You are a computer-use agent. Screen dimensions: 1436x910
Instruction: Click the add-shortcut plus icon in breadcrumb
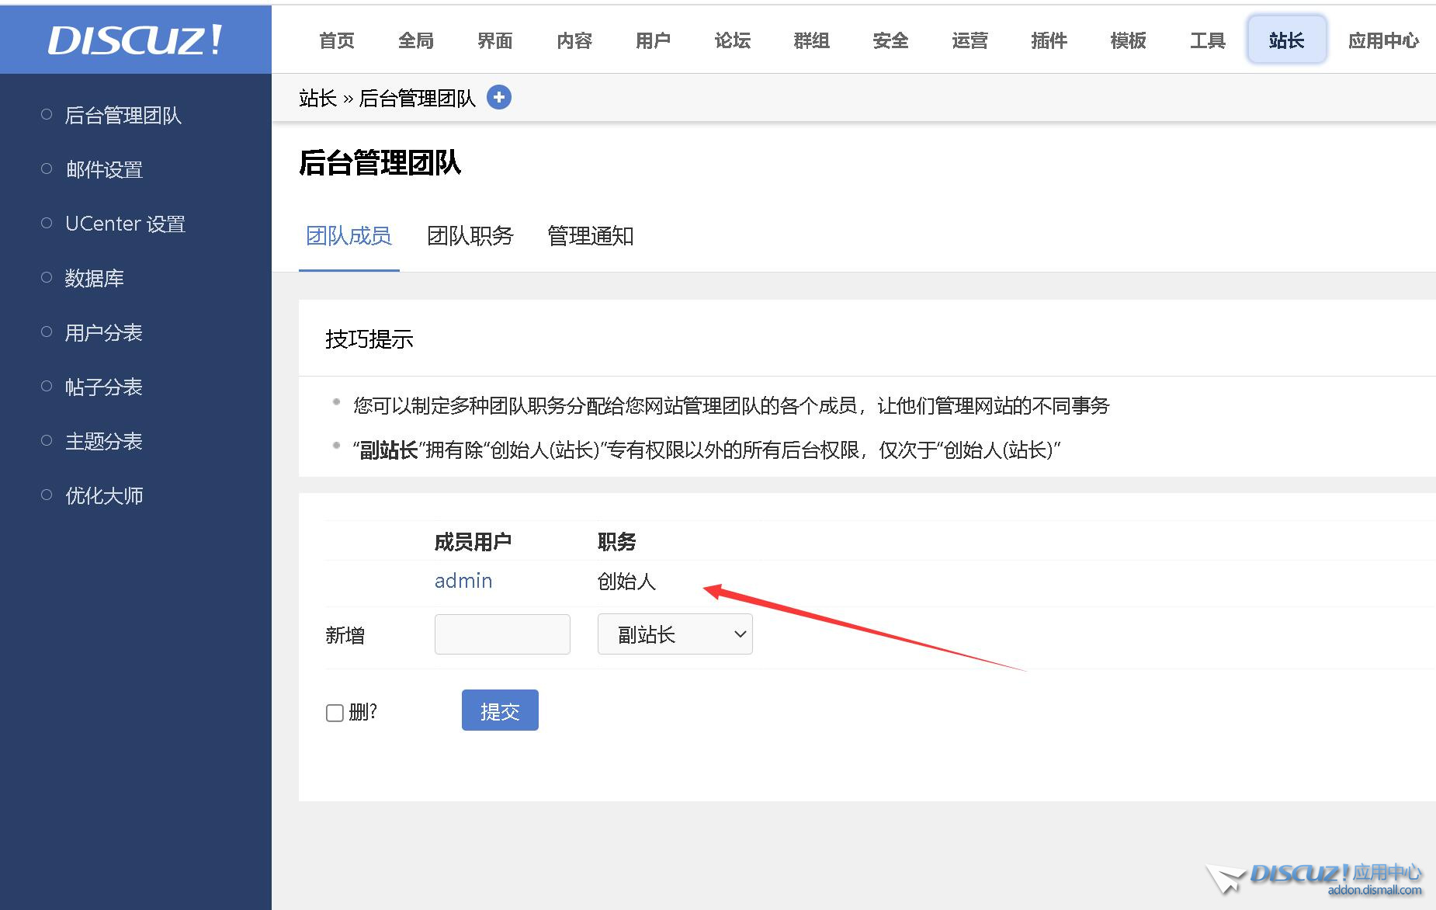point(499,96)
